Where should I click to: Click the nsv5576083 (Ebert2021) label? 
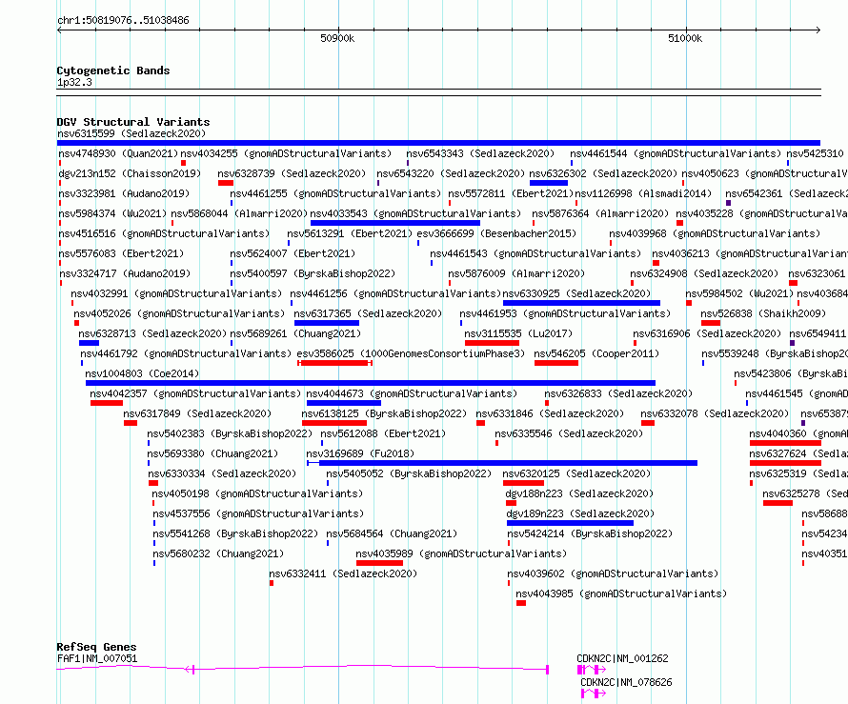(121, 253)
